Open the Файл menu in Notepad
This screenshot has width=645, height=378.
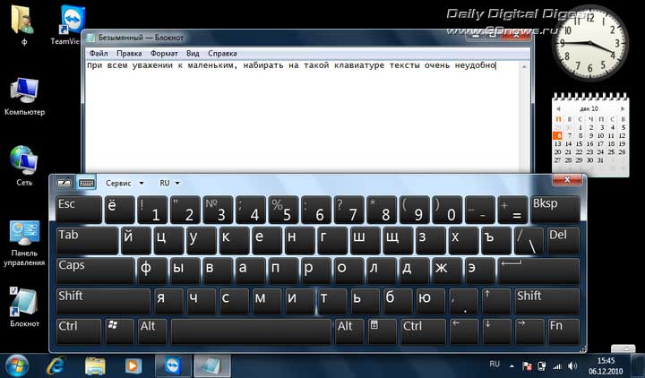98,54
